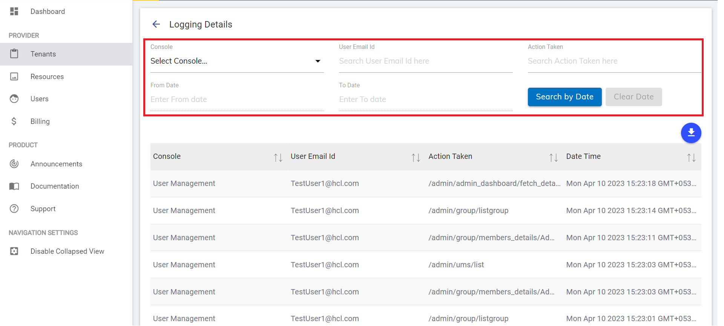This screenshot has width=724, height=326.
Task: Open Support menu item
Action: [66, 209]
